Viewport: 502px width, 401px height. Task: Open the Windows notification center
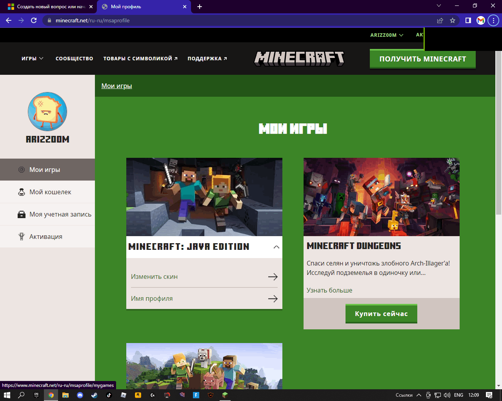pos(489,395)
